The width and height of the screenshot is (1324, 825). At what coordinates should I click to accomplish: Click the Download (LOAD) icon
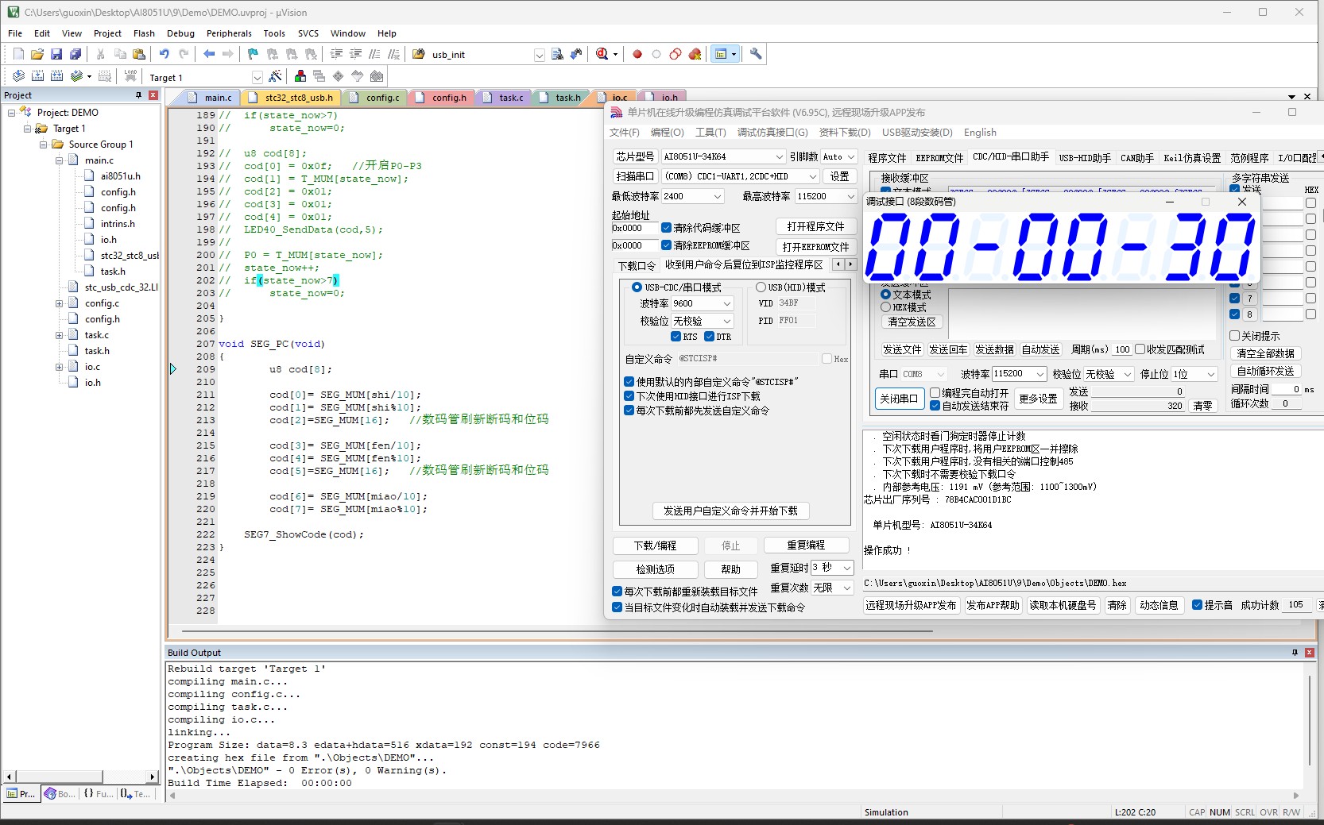tap(130, 76)
